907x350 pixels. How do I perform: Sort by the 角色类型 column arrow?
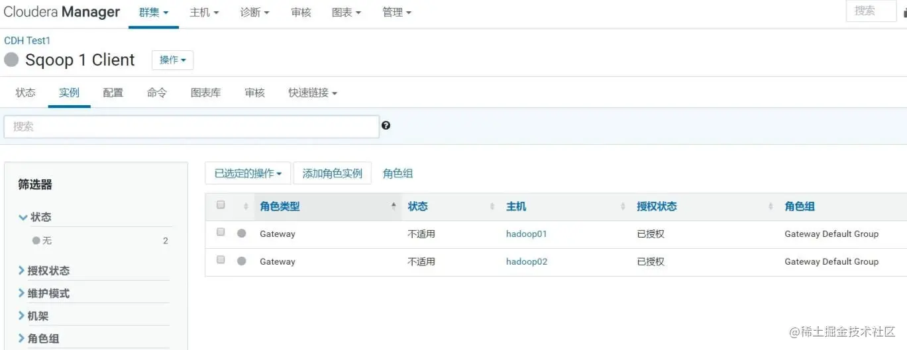(x=394, y=206)
